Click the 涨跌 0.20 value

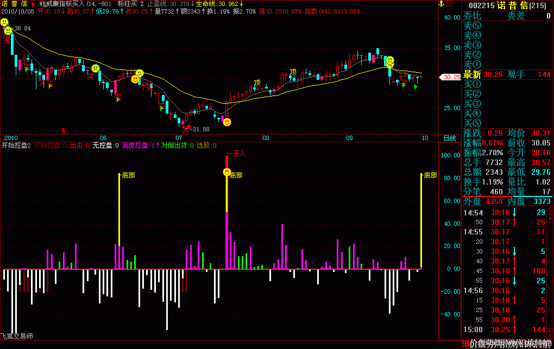(x=495, y=133)
